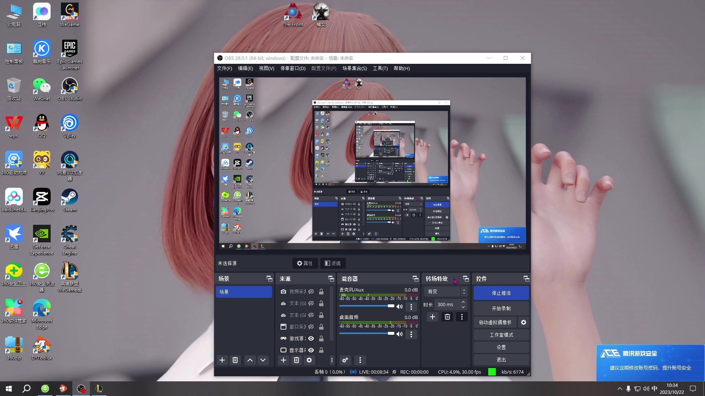The image size is (705, 396).
Task: Select the 场景 item in scenes list
Action: (244, 292)
